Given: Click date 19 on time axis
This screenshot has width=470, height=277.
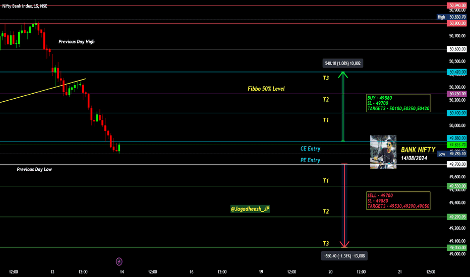Looking at the screenshot, I should pos(261,272).
